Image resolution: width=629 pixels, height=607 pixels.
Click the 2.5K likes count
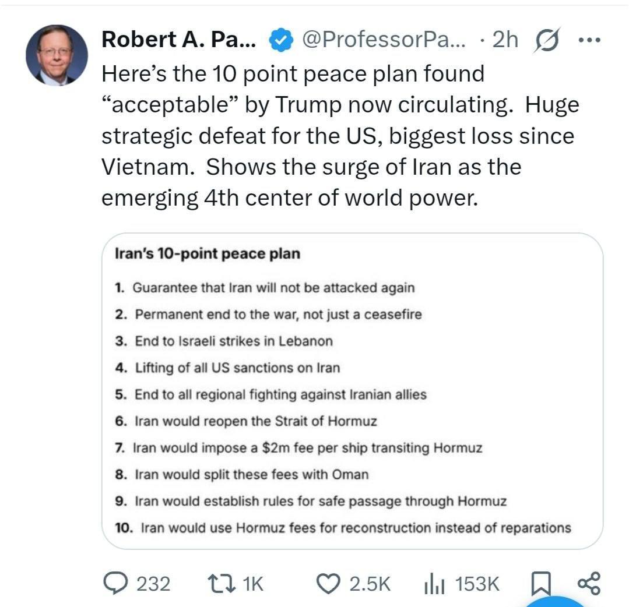(370, 584)
